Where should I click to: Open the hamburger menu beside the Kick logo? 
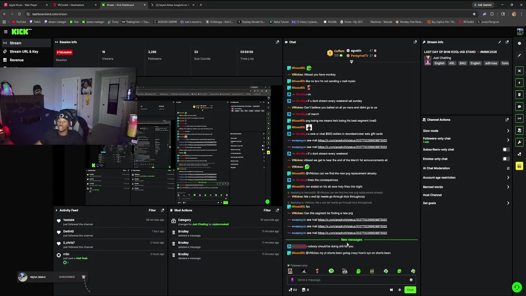[6, 32]
